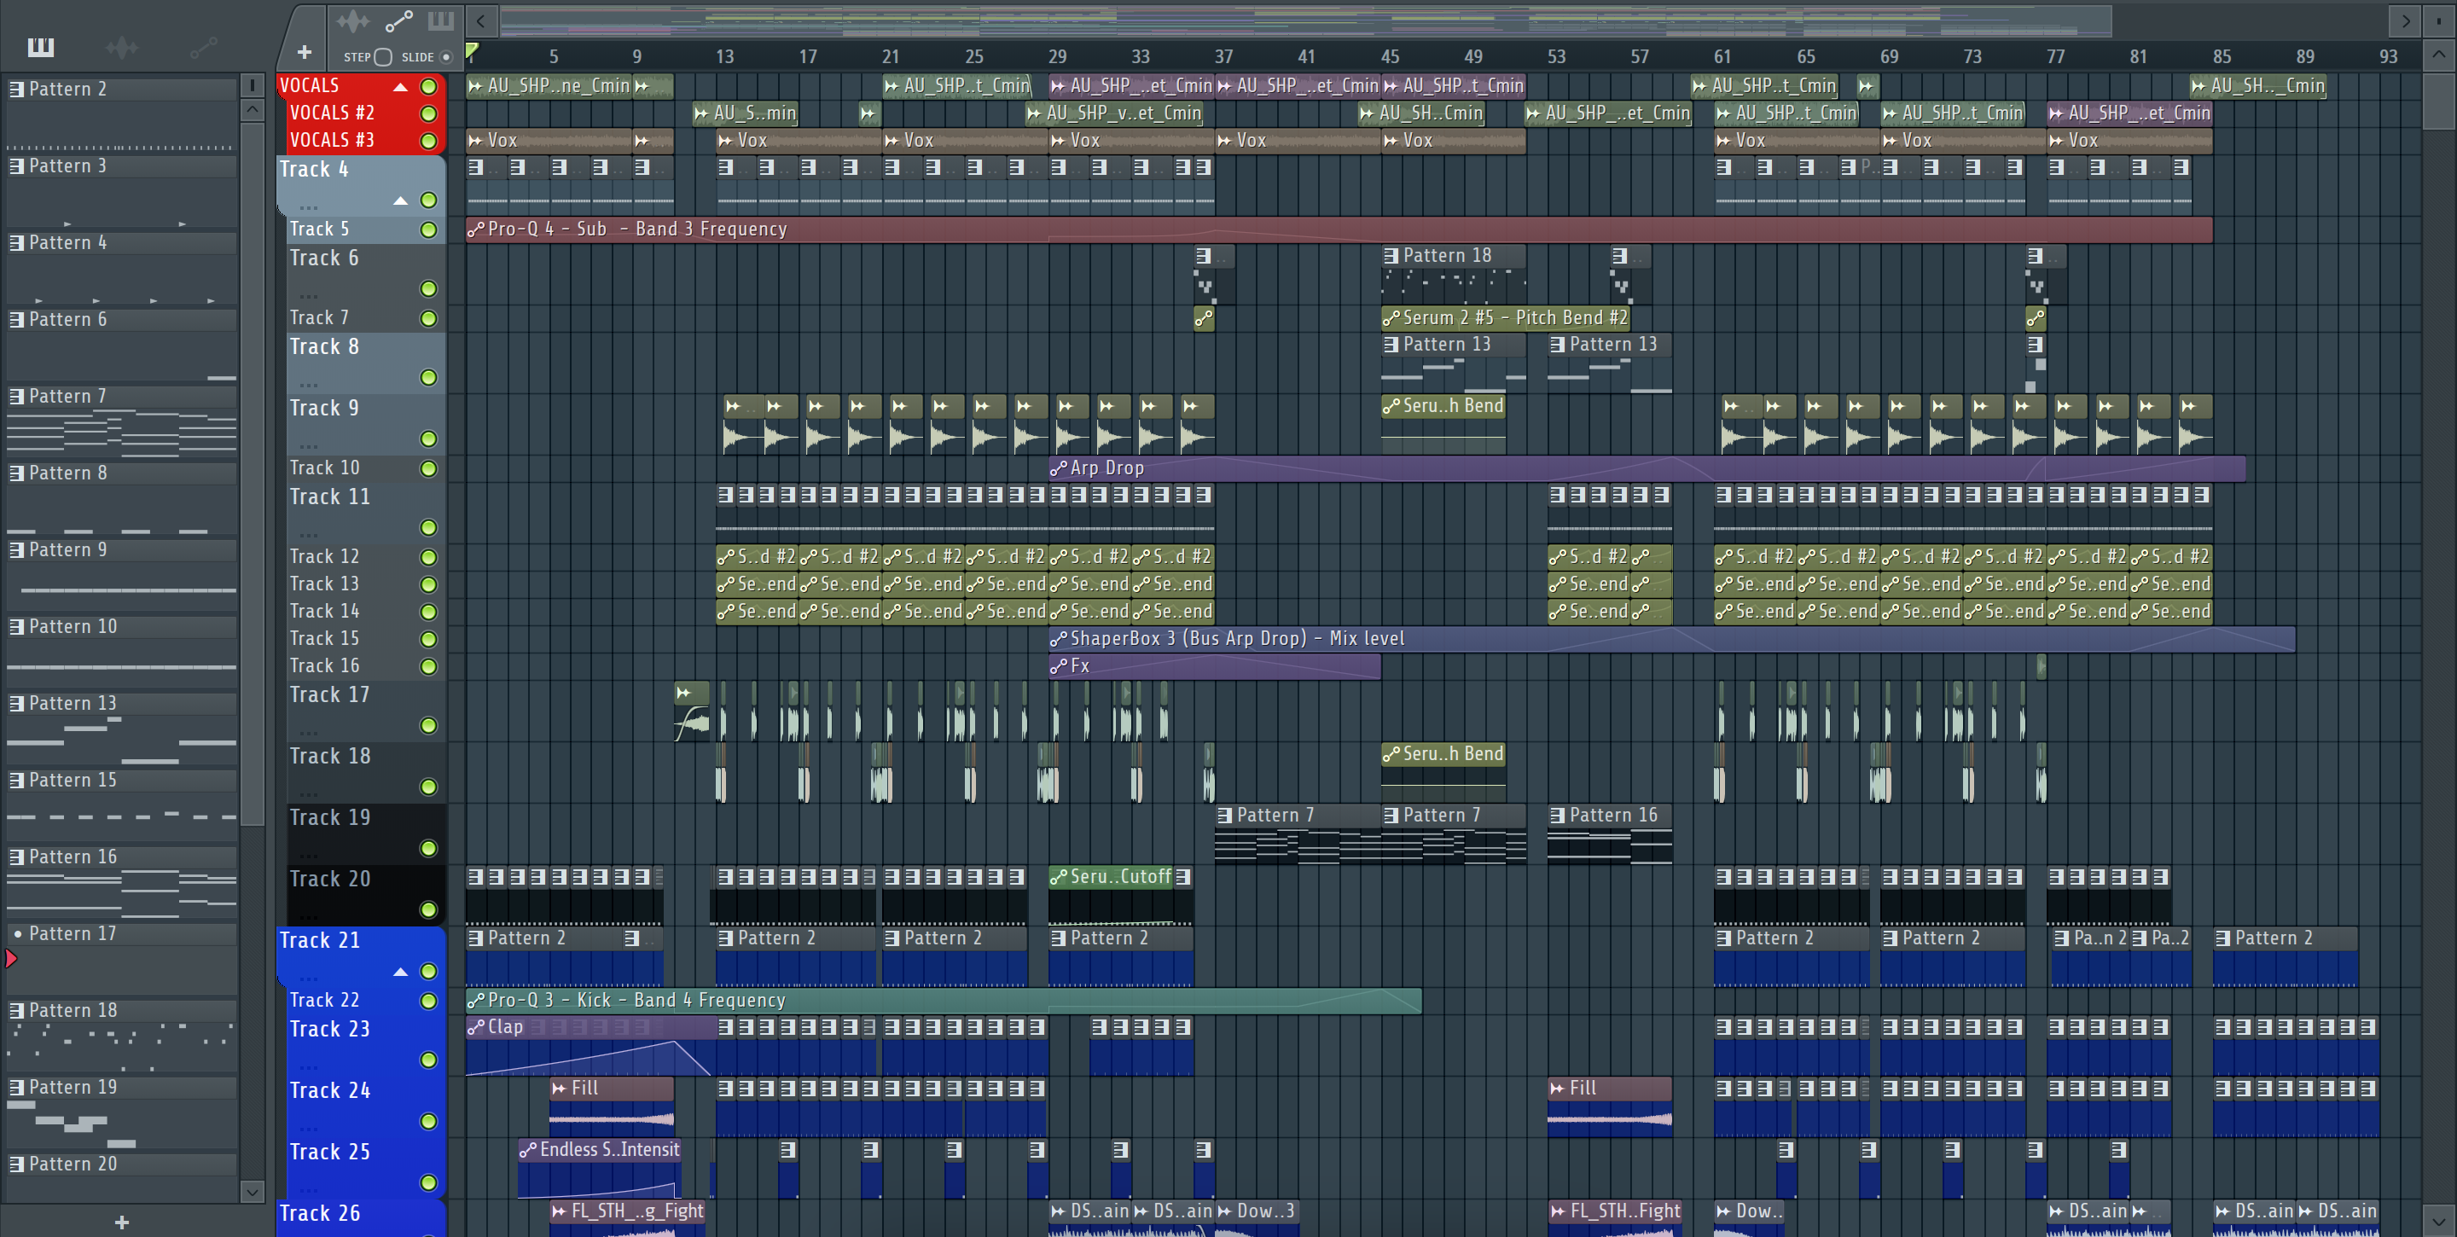Mute the VOCALS #3 track
The height and width of the screenshot is (1237, 2457).
[x=429, y=141]
